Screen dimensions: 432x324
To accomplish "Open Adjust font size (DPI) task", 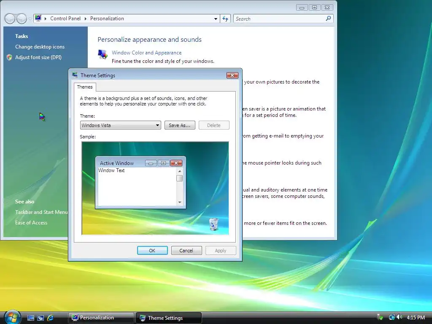I will (x=38, y=57).
